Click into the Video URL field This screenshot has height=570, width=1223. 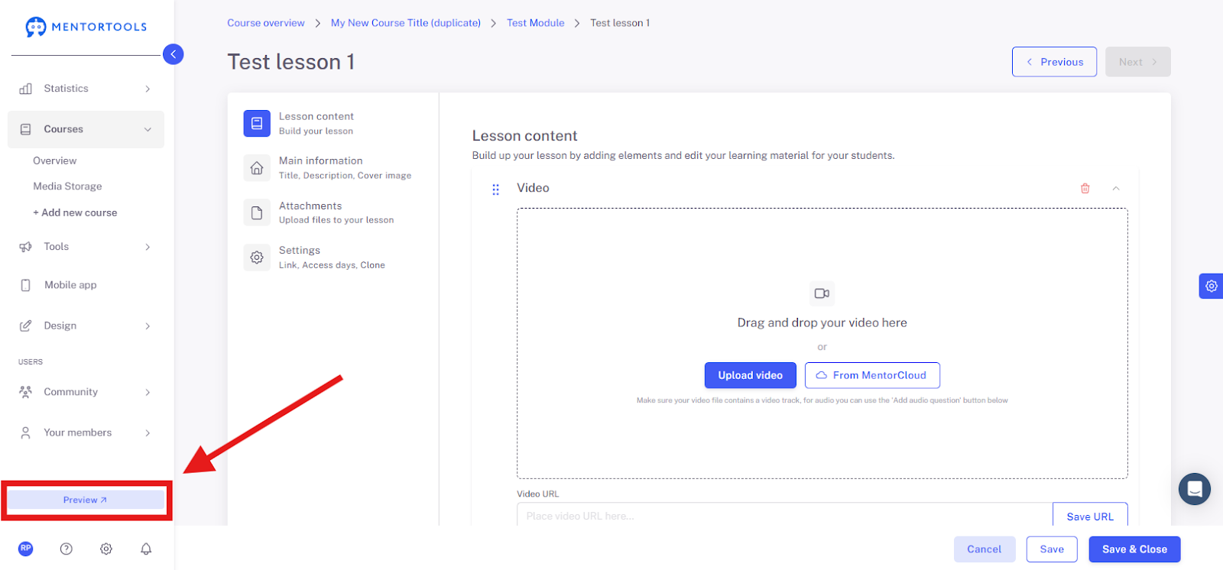click(x=785, y=517)
